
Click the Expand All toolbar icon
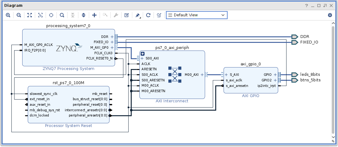[x=84, y=15]
